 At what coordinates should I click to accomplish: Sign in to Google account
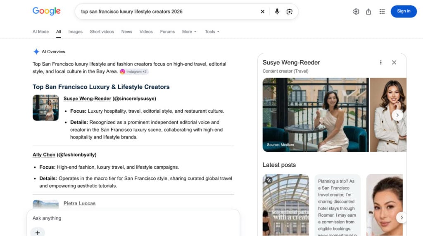click(404, 11)
